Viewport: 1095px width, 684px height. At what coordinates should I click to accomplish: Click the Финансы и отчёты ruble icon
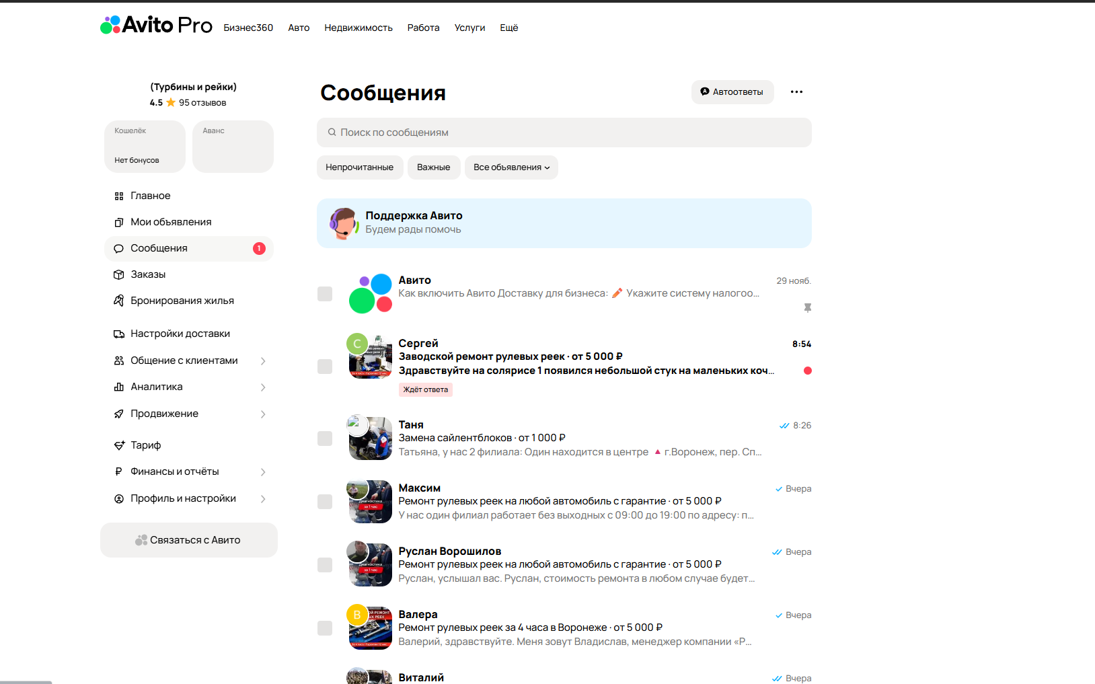119,471
